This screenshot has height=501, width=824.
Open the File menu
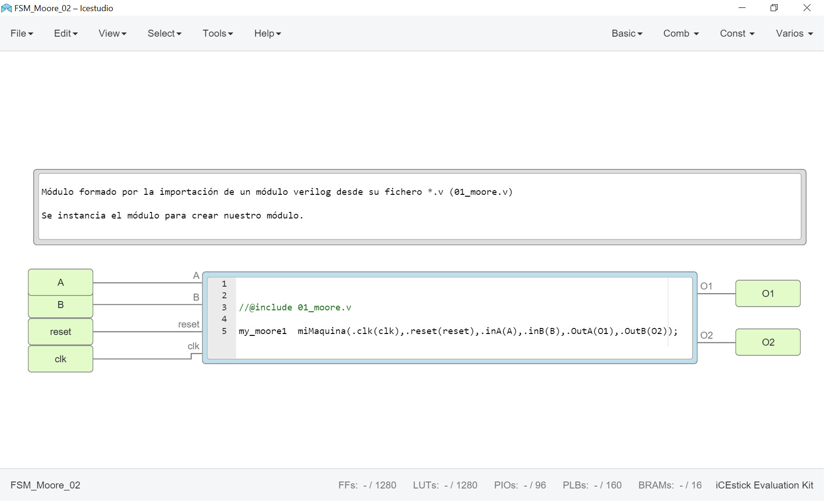pyautogui.click(x=22, y=33)
